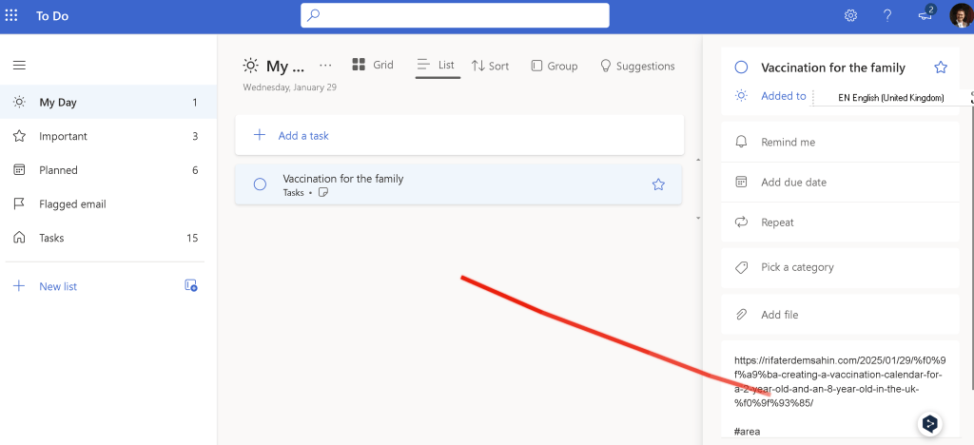
Task: Create a new group icon beside New list
Action: click(191, 285)
